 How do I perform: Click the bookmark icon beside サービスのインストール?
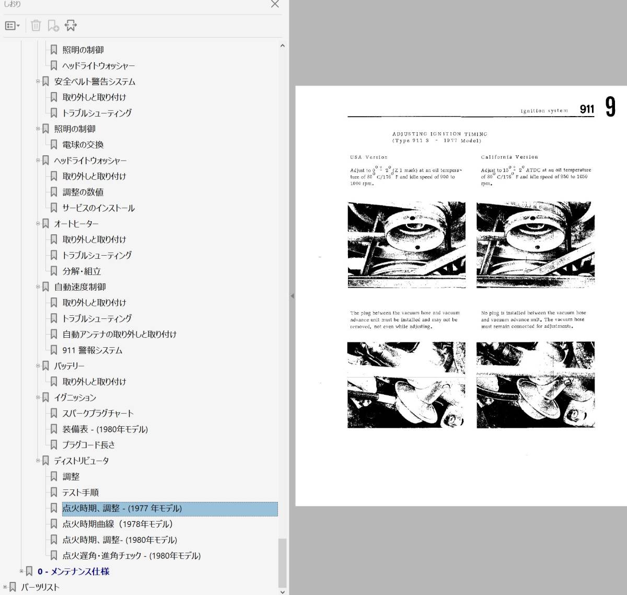pyautogui.click(x=53, y=208)
